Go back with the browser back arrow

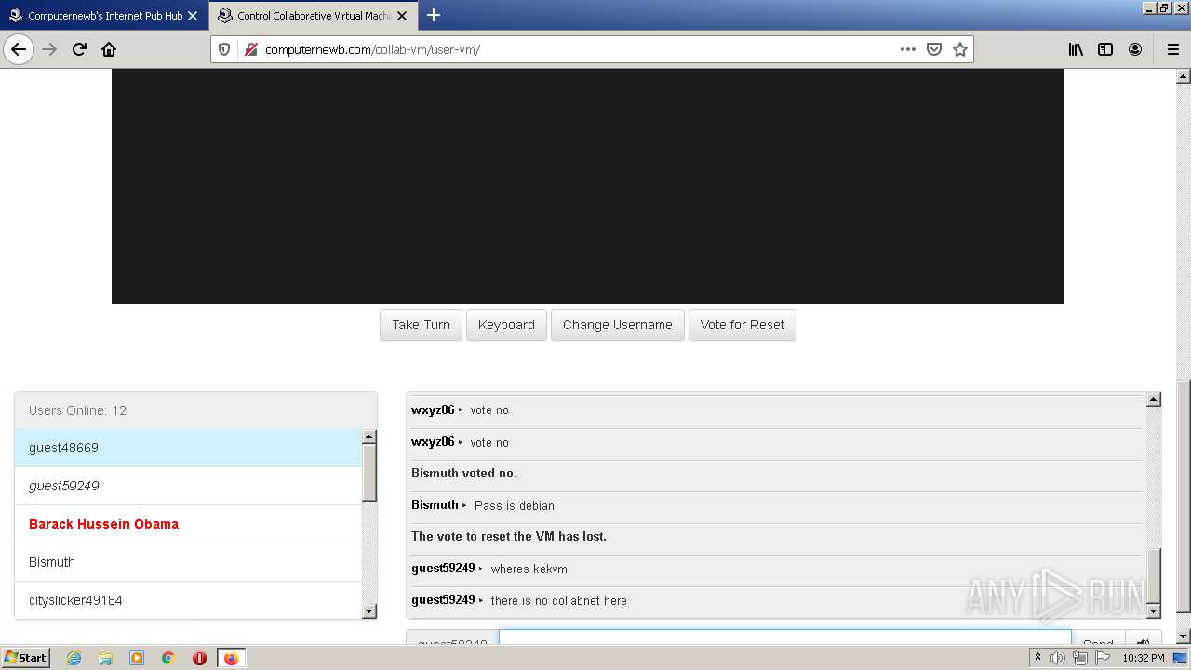click(19, 49)
